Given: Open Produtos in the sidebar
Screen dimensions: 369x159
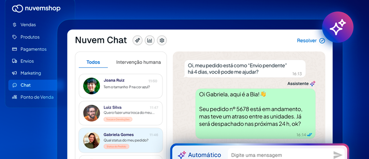Looking at the screenshot, I should [30, 37].
